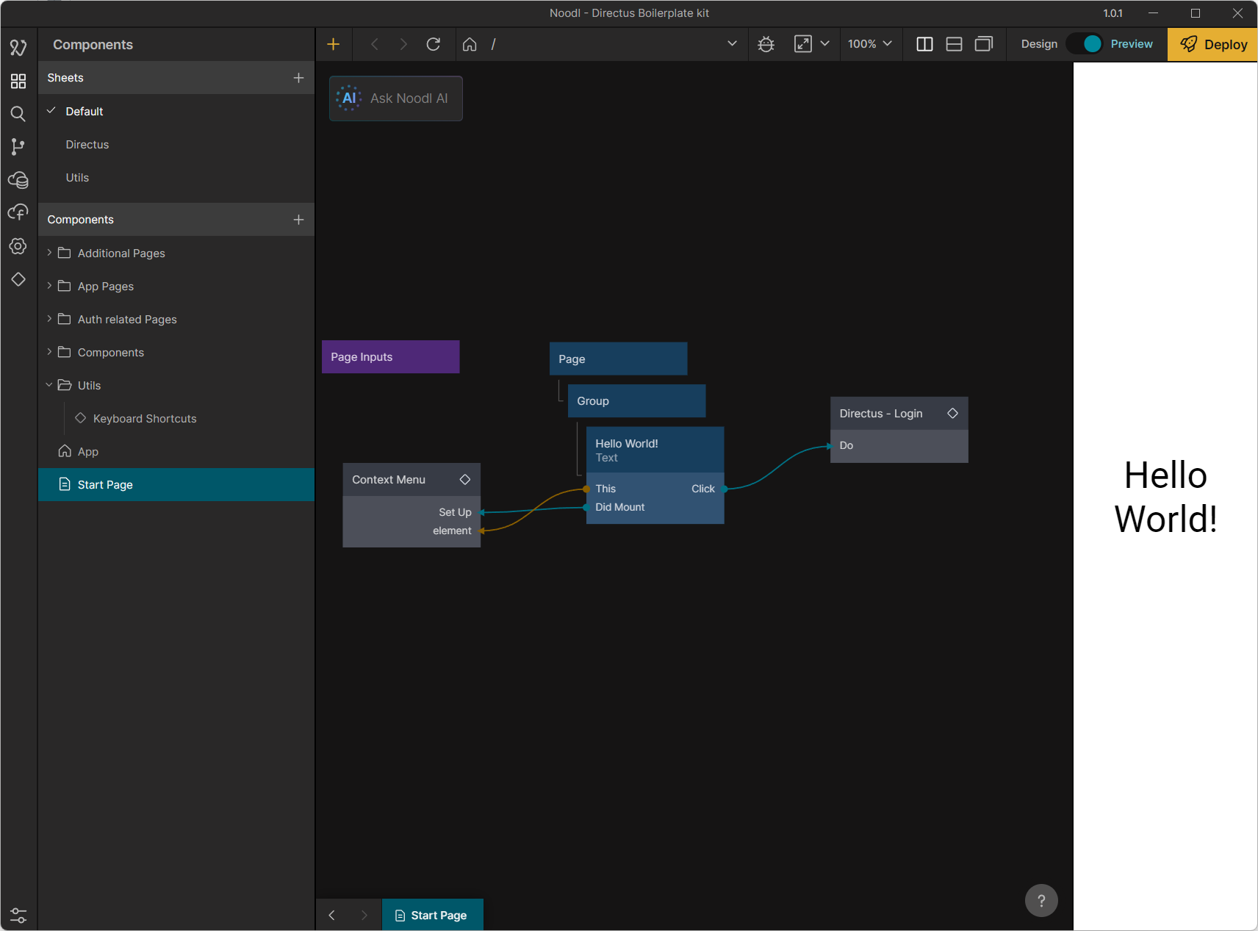The image size is (1258, 931).
Task: Select the Directus - Login node
Action: pyautogui.click(x=881, y=414)
